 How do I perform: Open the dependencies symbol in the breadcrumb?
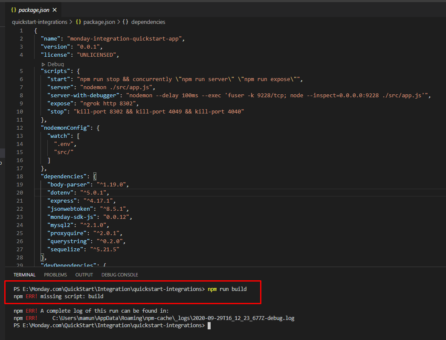[148, 22]
